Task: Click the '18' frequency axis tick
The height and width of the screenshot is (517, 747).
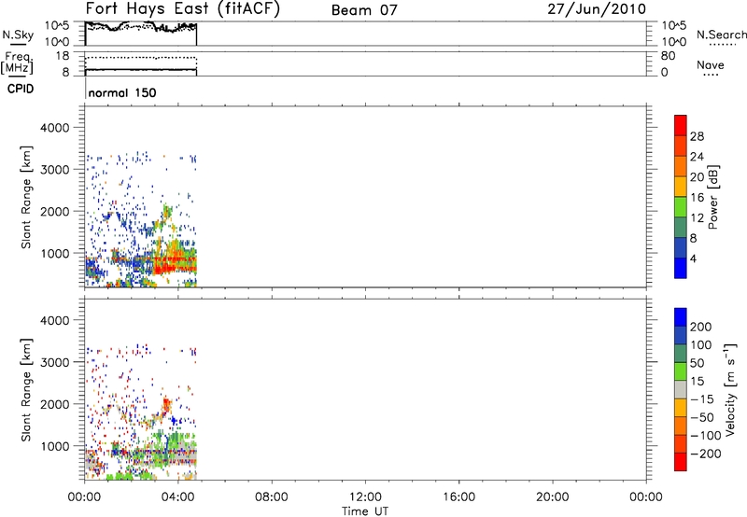Action: (63, 56)
